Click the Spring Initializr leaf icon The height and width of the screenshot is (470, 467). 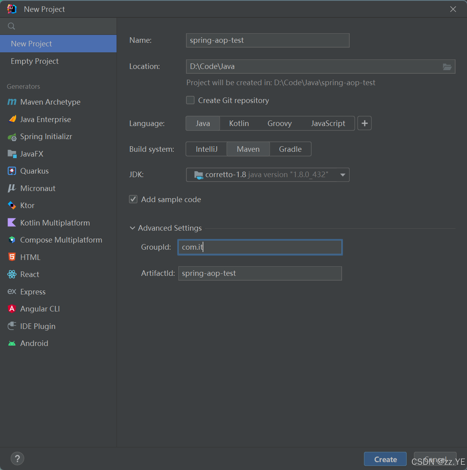point(12,137)
